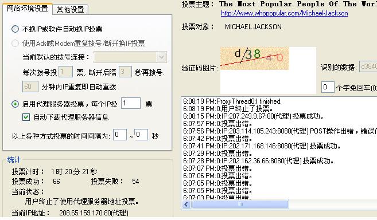This screenshot has width=377, height=220.
Task: Click the maximum time interval field
Action: [x=141, y=135]
